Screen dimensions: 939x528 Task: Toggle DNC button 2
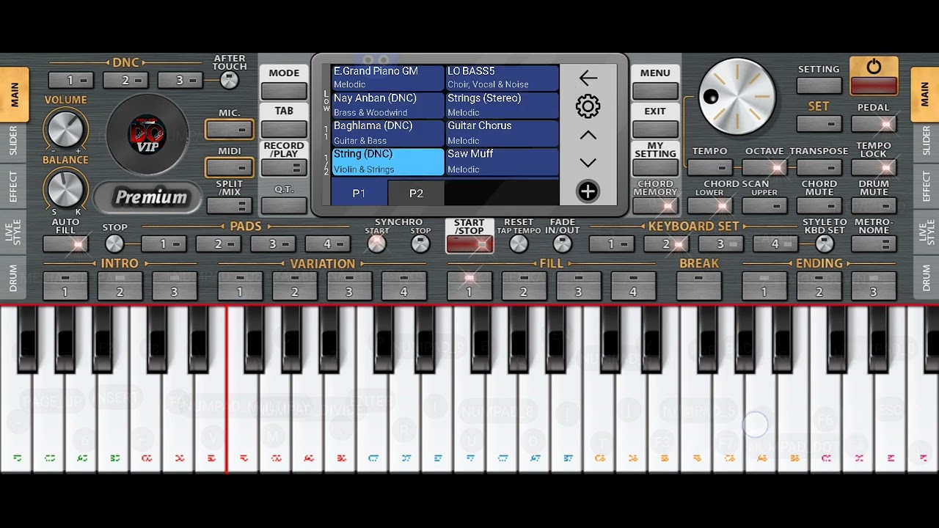coord(125,80)
